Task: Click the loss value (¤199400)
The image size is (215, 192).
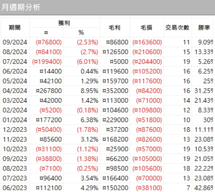Action: (x=47, y=62)
